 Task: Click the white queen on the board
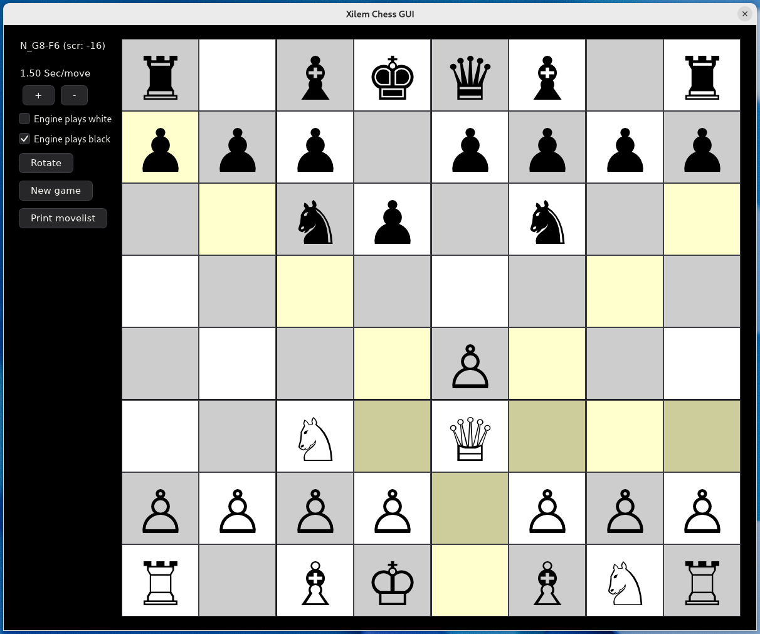click(470, 437)
